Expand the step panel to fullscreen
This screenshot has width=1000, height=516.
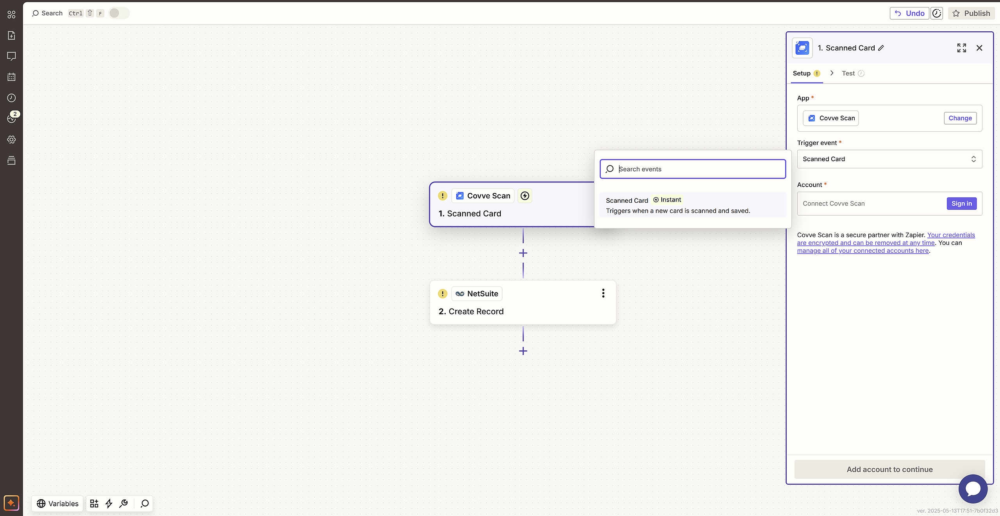(961, 48)
